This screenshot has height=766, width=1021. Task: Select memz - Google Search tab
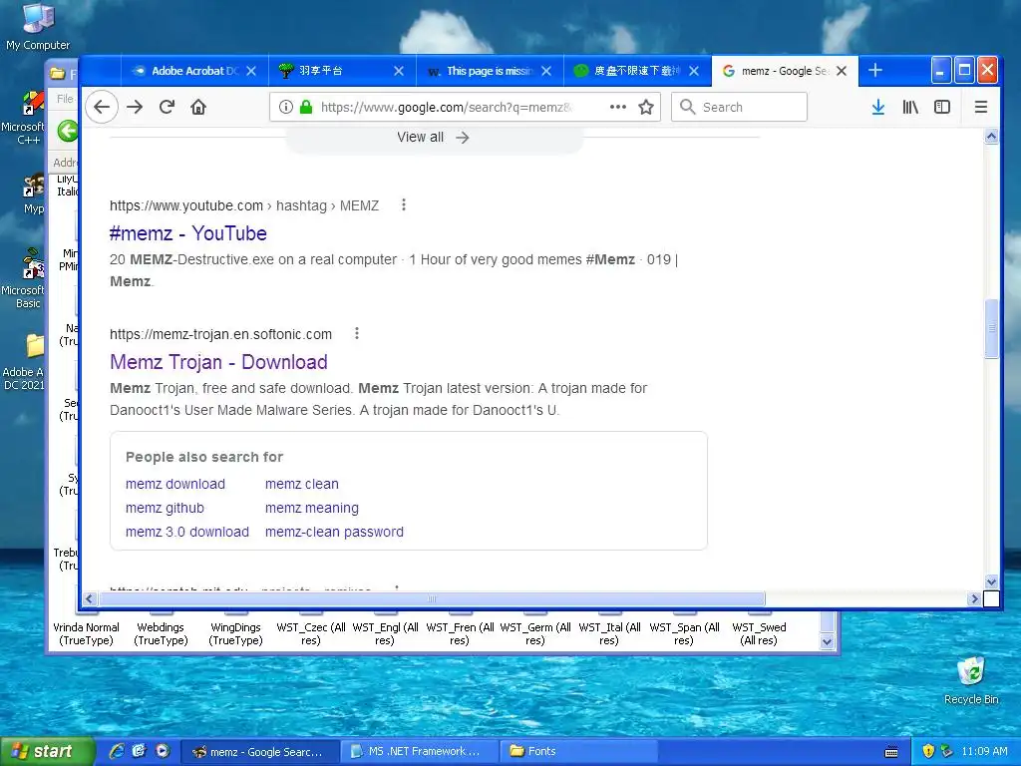pyautogui.click(x=785, y=71)
